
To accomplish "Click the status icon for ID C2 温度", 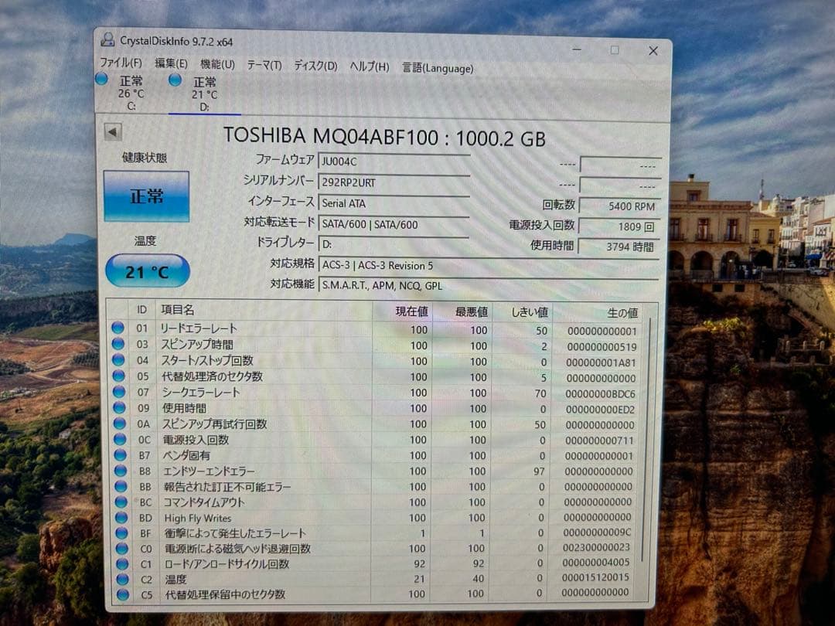I will point(122,579).
